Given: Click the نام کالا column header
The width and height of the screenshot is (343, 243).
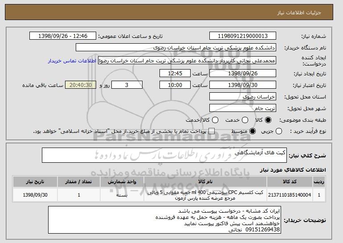Looking at the screenshot, I should [205, 182].
